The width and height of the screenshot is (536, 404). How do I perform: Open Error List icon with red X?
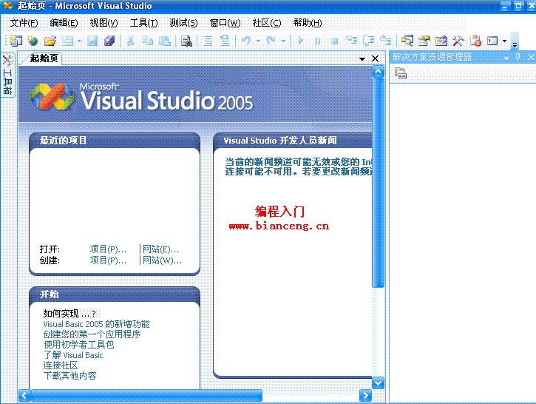pos(475,41)
